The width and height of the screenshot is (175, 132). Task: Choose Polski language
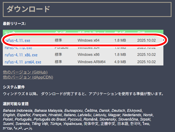tap(8, 119)
